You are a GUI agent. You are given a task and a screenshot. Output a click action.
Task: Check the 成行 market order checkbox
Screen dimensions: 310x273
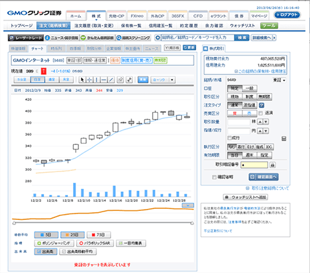(x=230, y=138)
